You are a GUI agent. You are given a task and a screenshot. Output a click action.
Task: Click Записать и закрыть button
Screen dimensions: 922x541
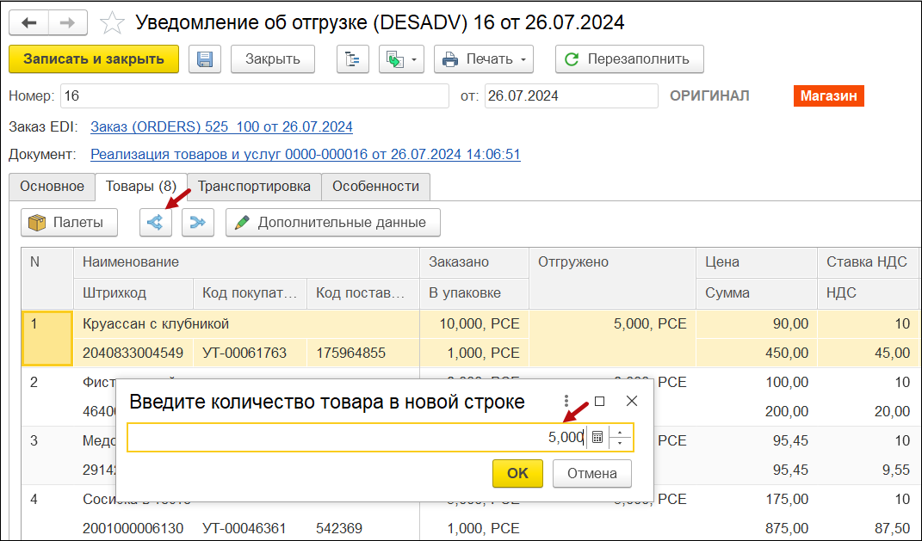94,58
